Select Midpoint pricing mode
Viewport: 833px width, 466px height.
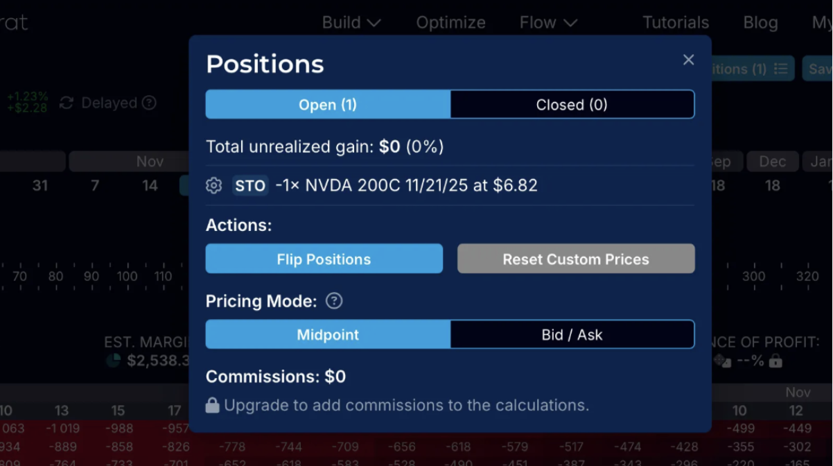(x=328, y=335)
